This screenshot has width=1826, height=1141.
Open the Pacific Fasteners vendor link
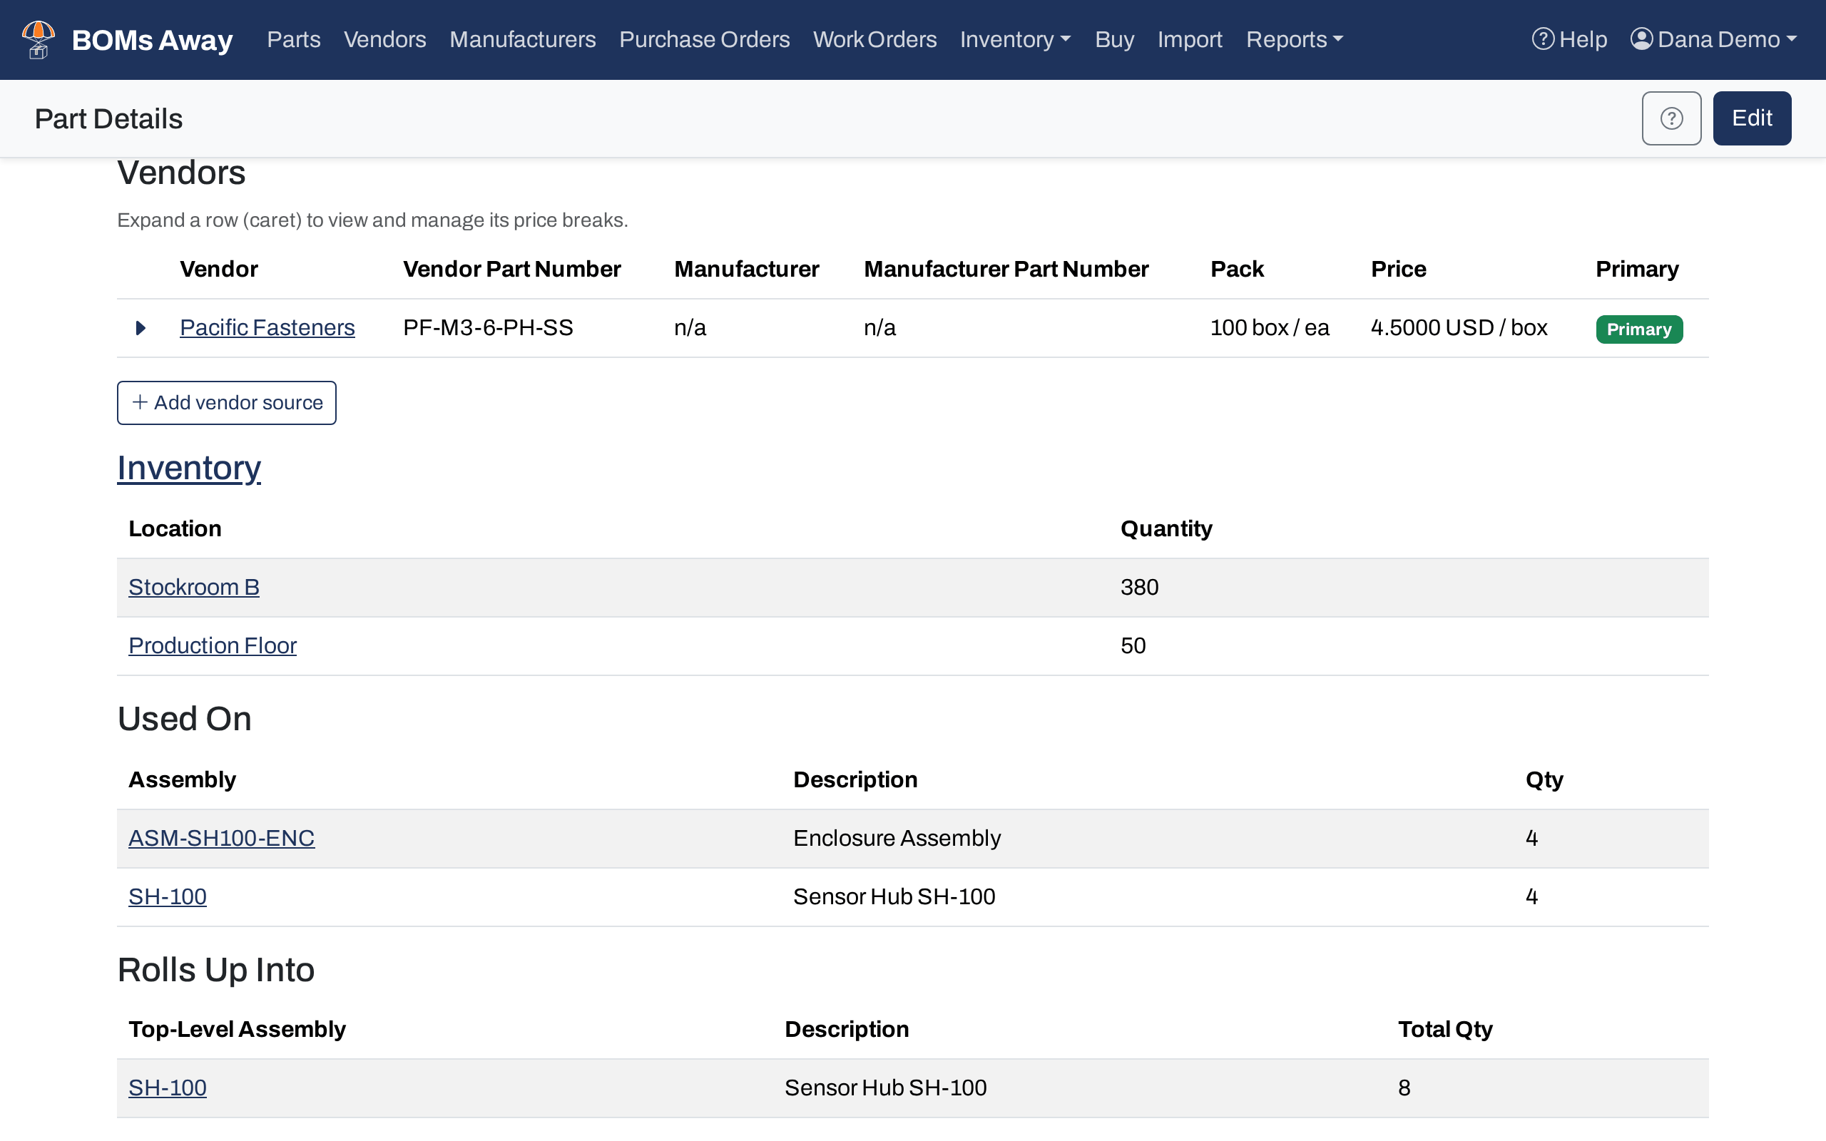tap(267, 328)
